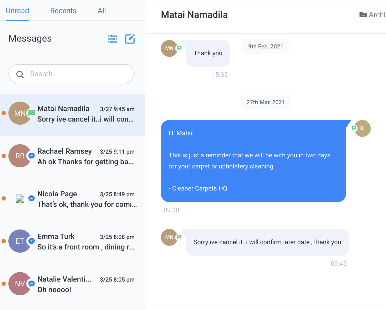Click into the Search messages field

(72, 74)
